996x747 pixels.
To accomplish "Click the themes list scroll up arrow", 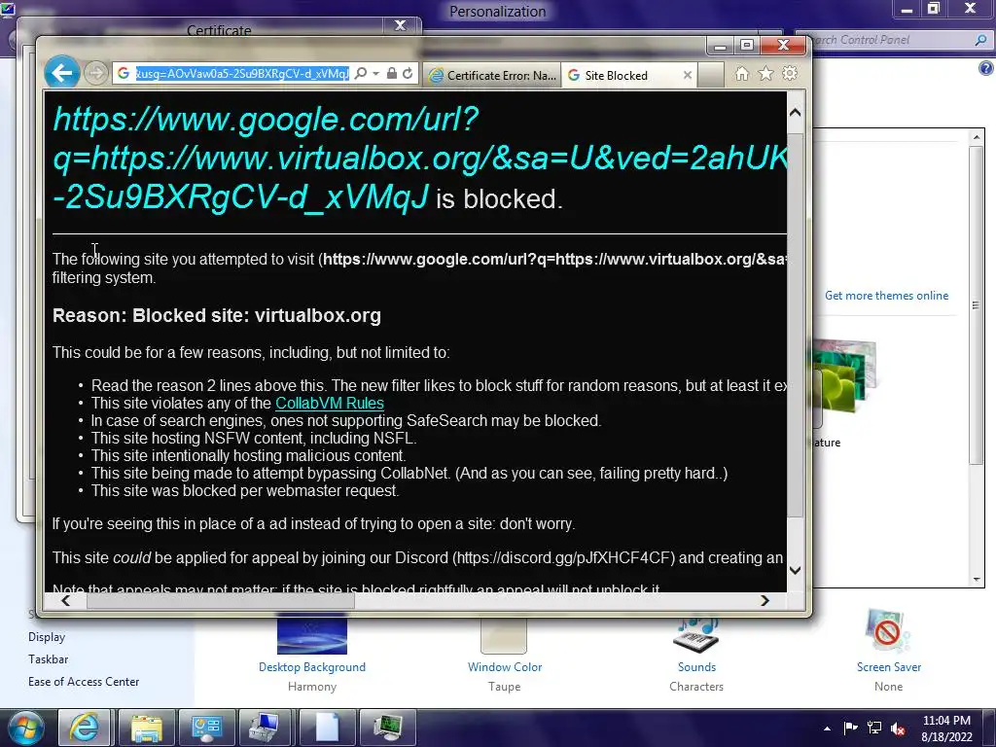I will coord(977,136).
